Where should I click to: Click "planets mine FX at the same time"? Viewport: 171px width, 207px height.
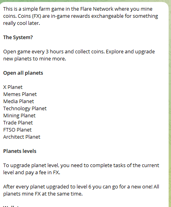(43, 194)
